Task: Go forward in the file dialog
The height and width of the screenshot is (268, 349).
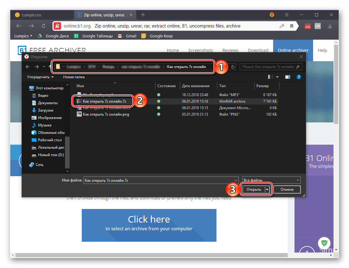Action: tap(37, 67)
